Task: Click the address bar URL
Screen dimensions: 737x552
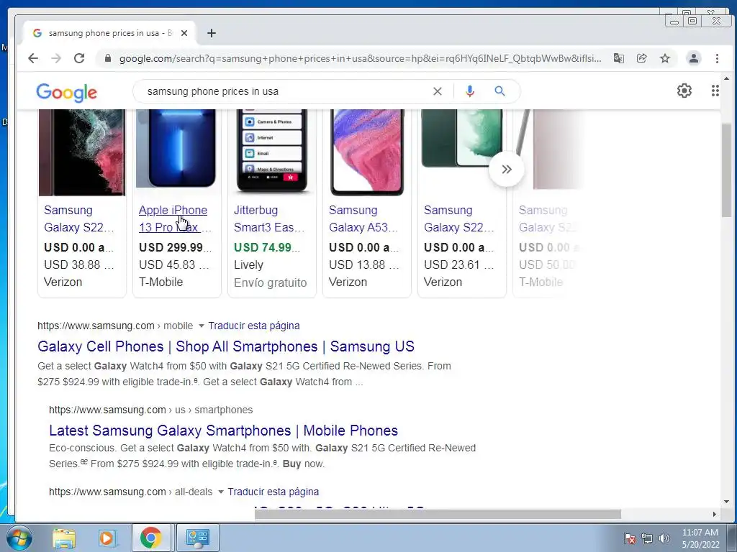Action: 360,58
